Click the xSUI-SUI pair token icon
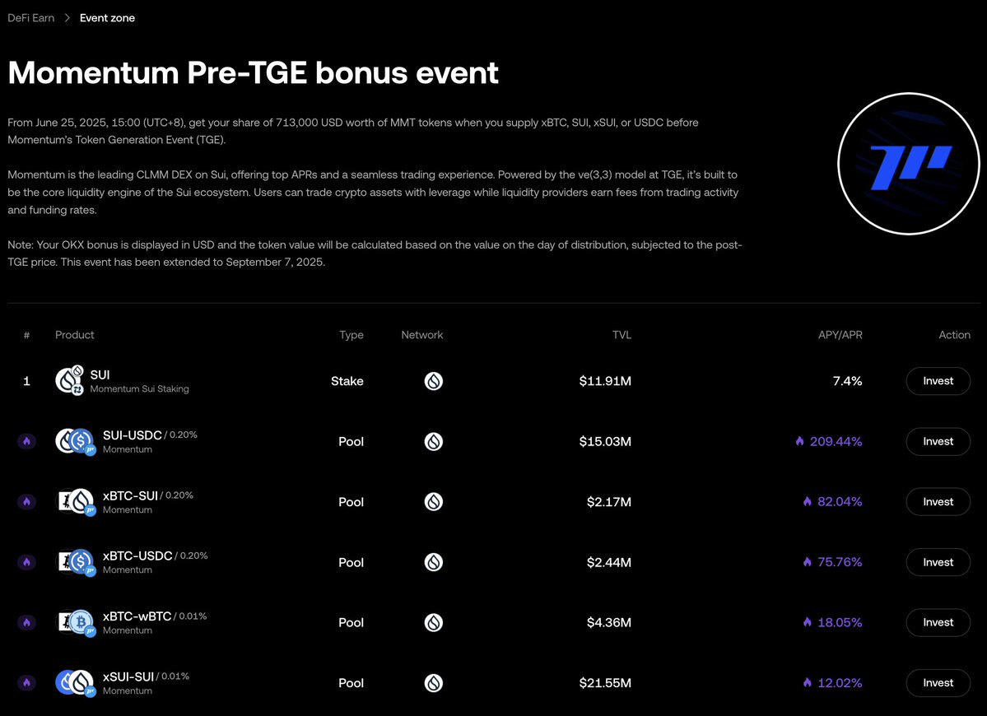Screen dimensions: 987x716 tap(76, 682)
